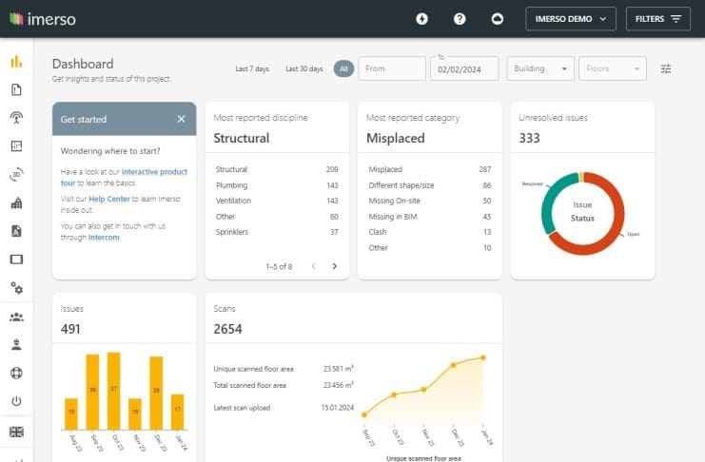Select the 'Last 30 days' range
The image size is (705, 462).
pos(304,68)
